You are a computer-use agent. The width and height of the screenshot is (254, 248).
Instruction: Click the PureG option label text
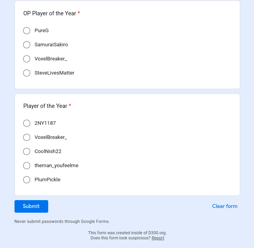point(42,31)
